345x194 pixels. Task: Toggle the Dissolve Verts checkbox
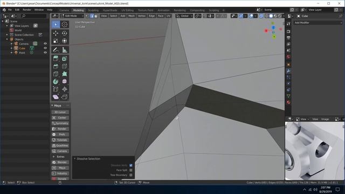coord(131,165)
